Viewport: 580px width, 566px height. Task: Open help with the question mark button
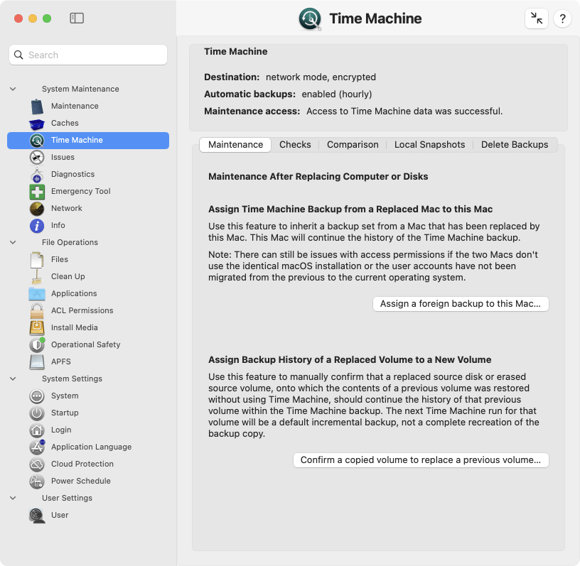tap(563, 18)
